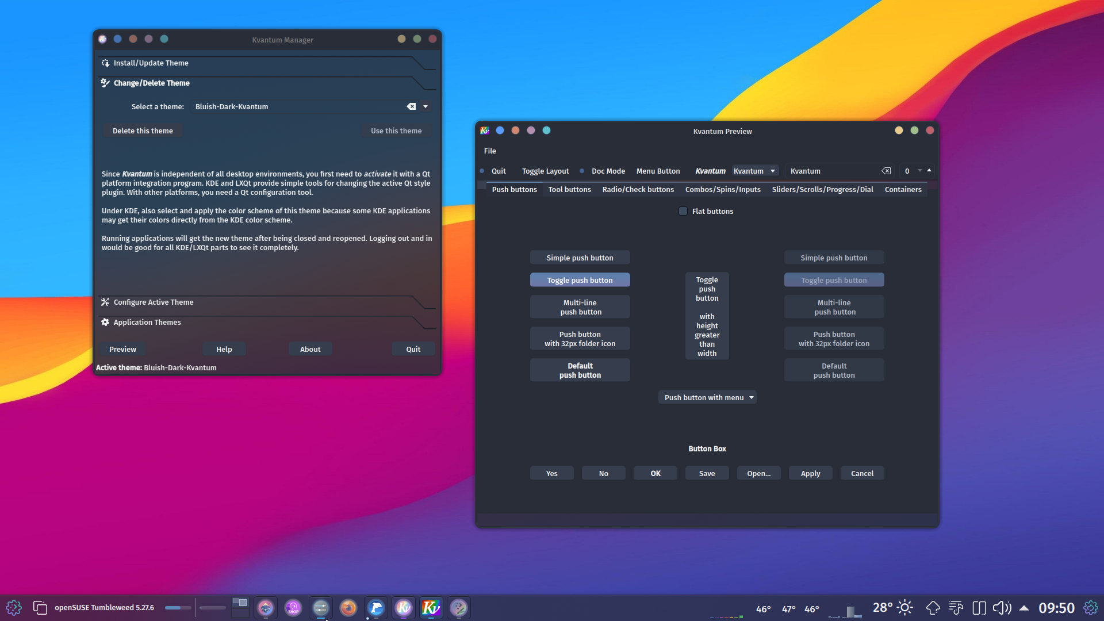The height and width of the screenshot is (621, 1104).
Task: Open the 'Push button with menu' dropdown
Action: click(x=707, y=397)
